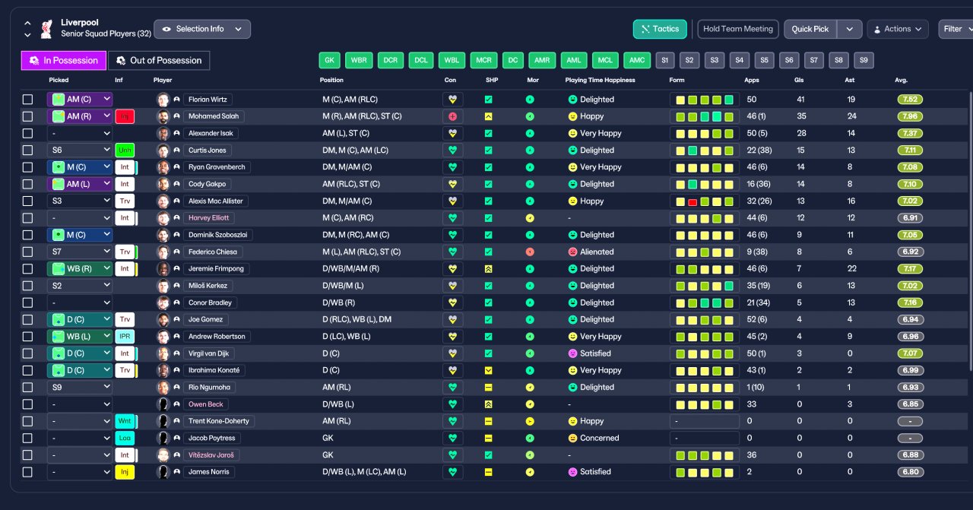Select the S1 substitute slot
973x510 pixels.
pos(665,61)
